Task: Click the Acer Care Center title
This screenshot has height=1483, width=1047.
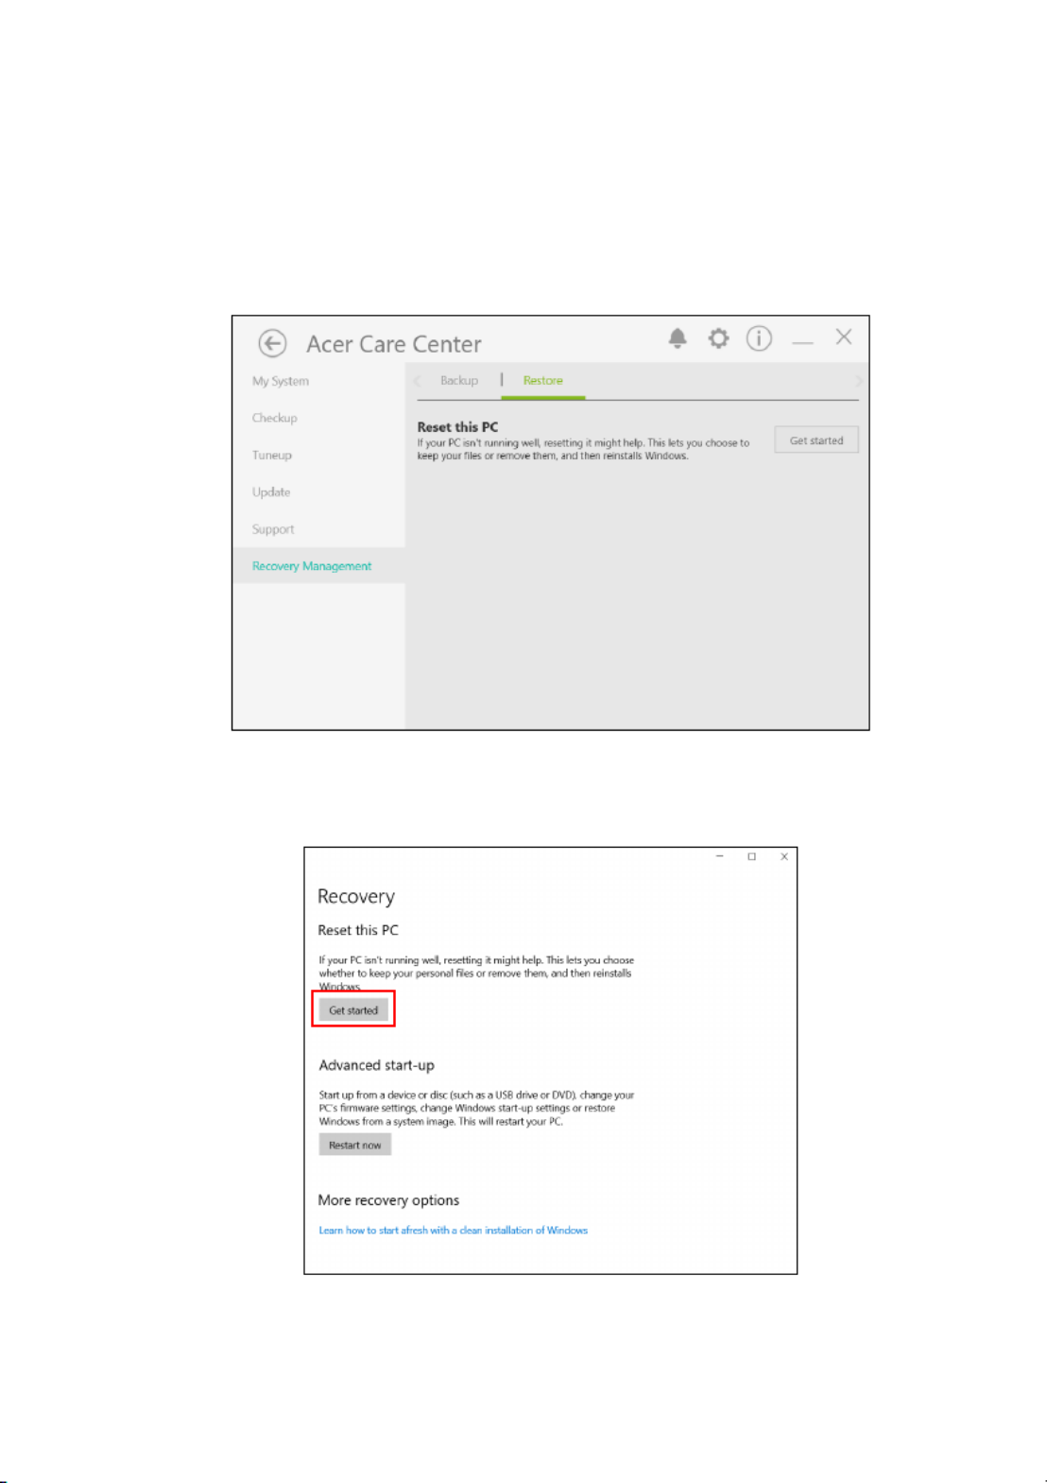Action: pyautogui.click(x=394, y=344)
